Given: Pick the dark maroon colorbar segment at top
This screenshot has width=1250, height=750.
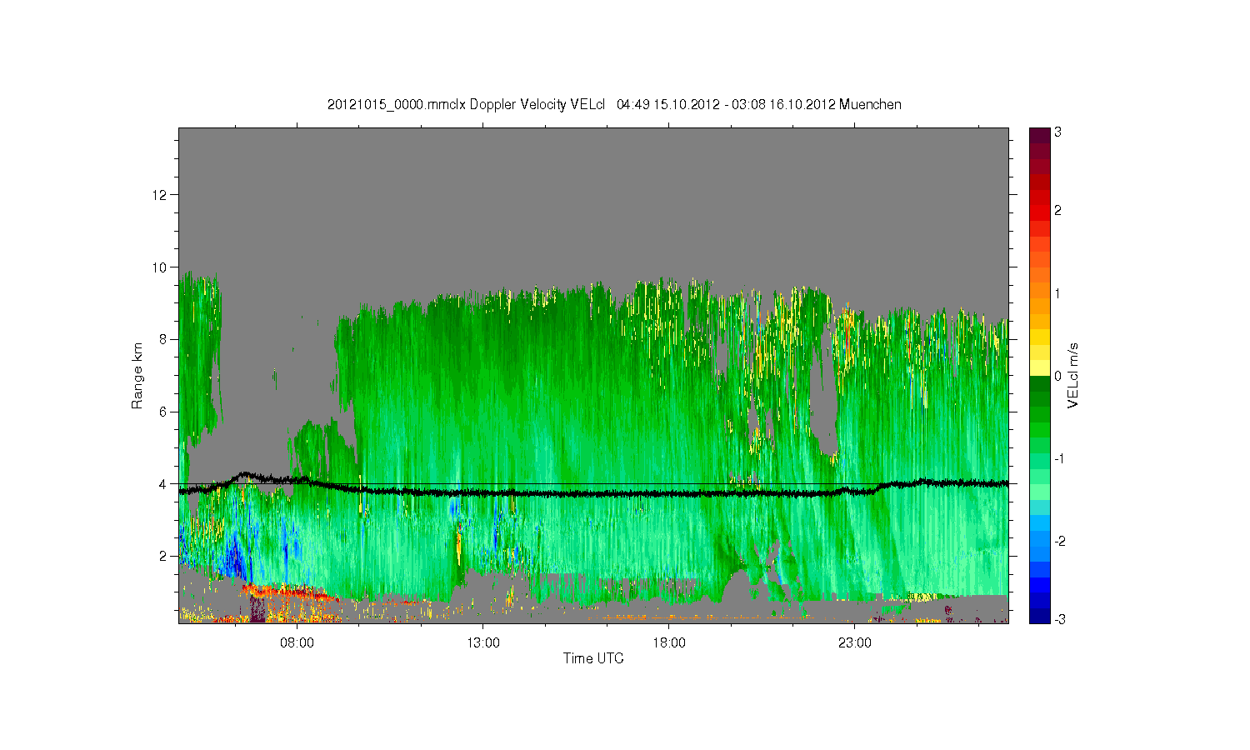Looking at the screenshot, I should point(1039,135).
